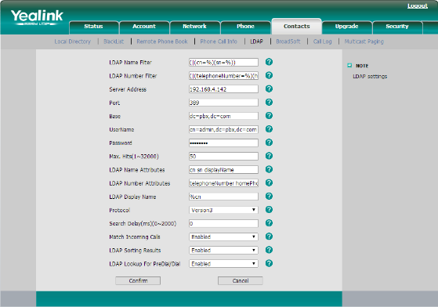Show help for Max Hits field
This screenshot has height=307, width=438.
(x=269, y=156)
